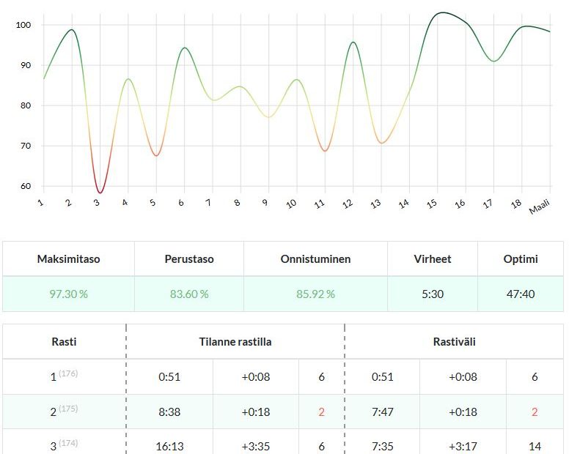Click the Perustaso column header
This screenshot has height=454, width=569.
coord(188,259)
